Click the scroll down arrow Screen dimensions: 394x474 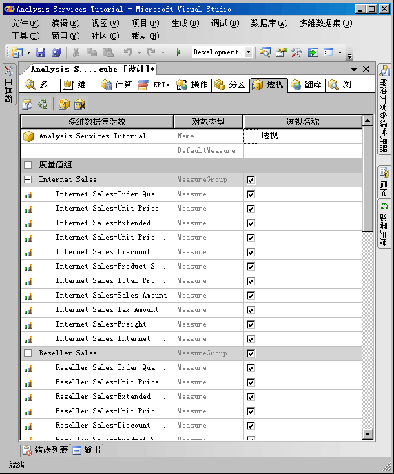[367, 434]
